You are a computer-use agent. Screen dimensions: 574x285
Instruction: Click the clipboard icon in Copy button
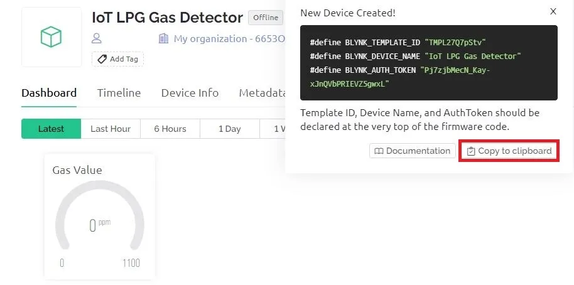[x=471, y=151]
